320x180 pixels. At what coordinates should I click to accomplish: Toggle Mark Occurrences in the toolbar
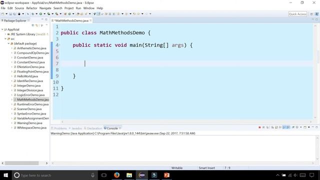(x=98, y=14)
